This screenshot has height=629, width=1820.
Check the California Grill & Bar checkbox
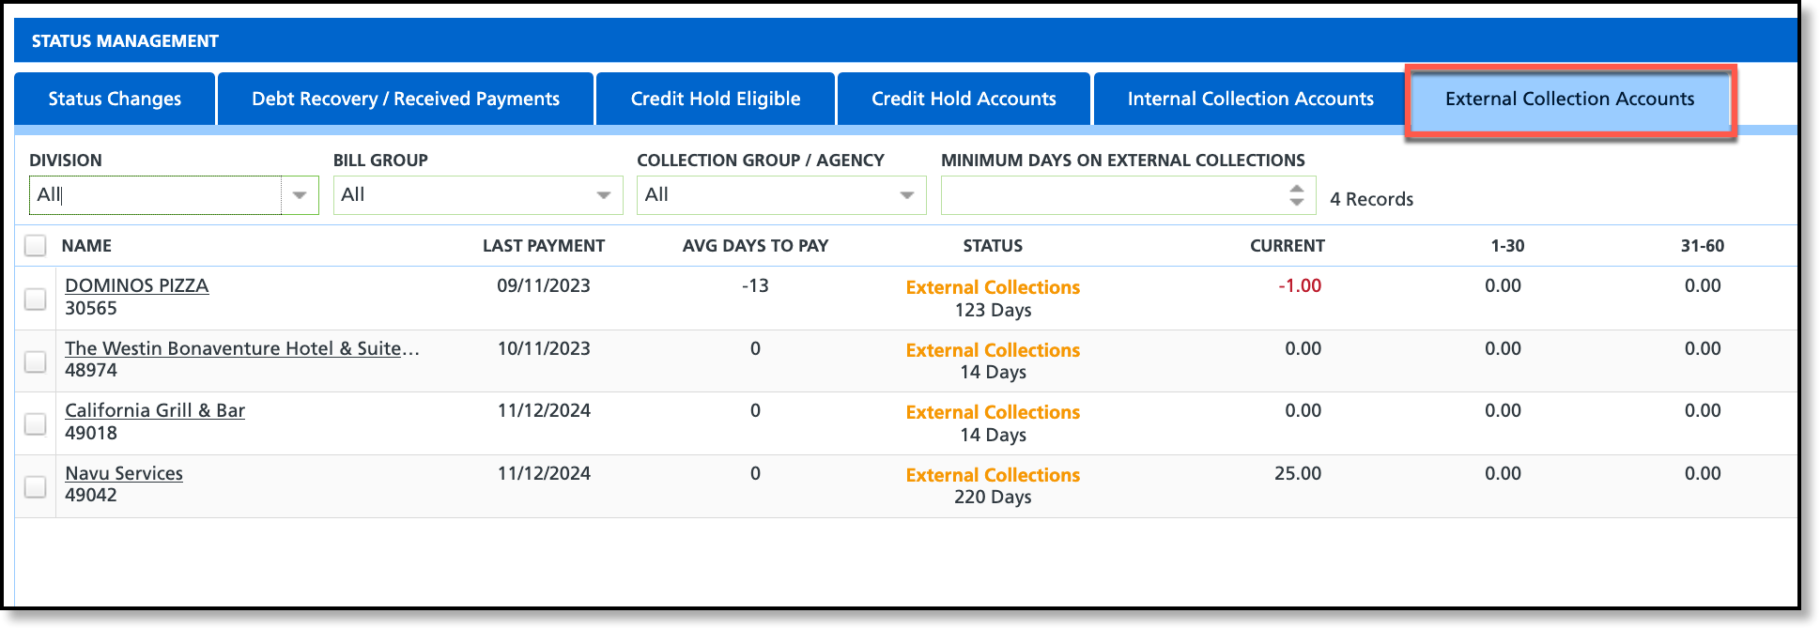35,423
